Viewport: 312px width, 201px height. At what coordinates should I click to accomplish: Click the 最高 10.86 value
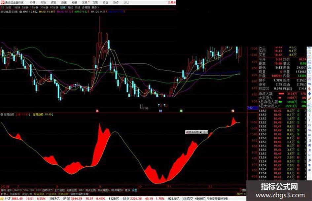278,64
